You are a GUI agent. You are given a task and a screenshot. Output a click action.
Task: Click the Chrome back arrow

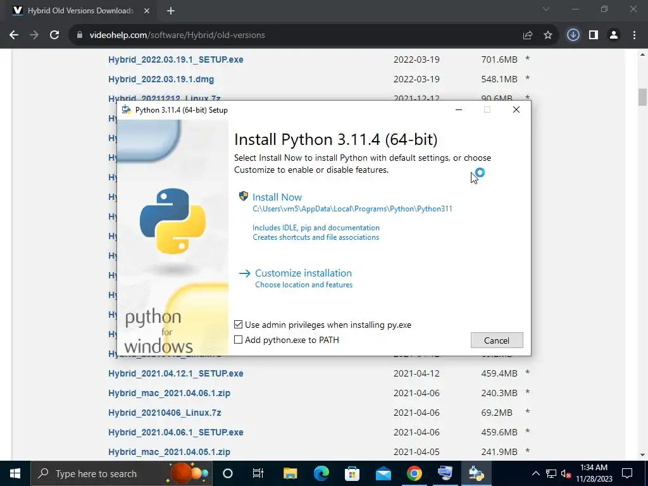[x=14, y=35]
